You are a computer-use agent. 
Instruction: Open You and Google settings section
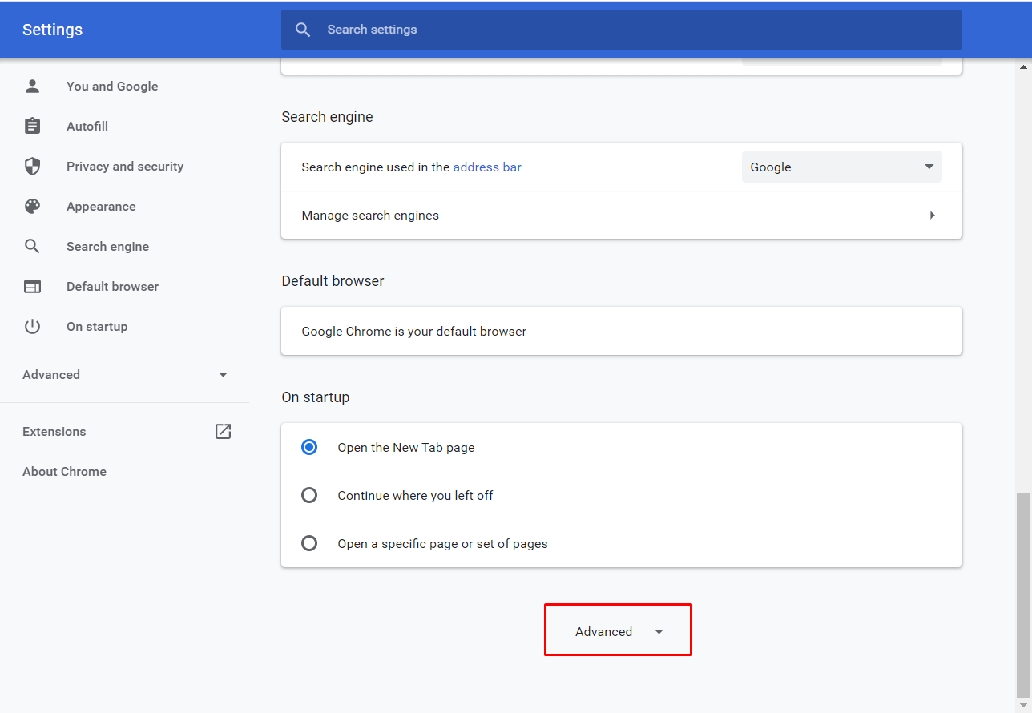tap(112, 86)
